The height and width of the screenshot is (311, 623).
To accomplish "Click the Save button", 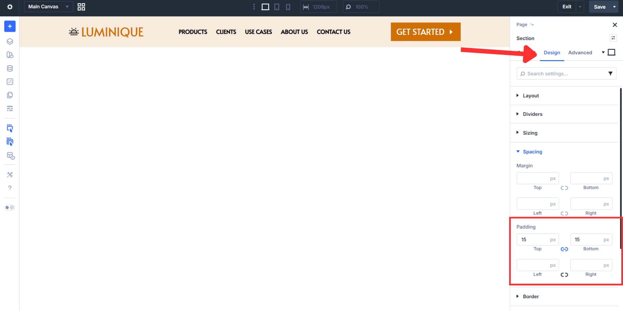I will pyautogui.click(x=599, y=7).
